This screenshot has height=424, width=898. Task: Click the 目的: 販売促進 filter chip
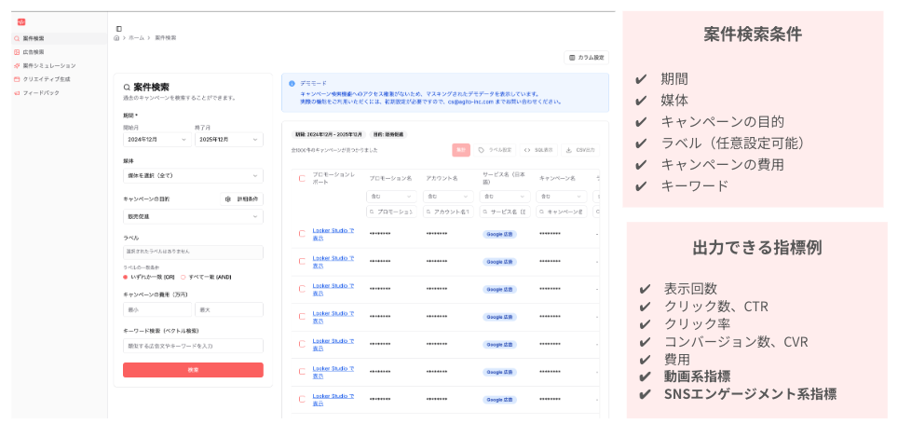click(388, 134)
